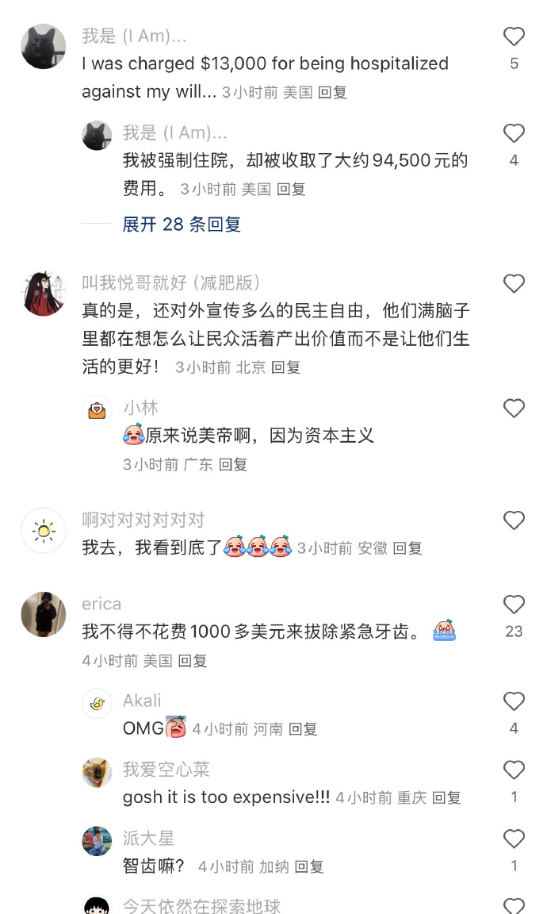Reply to erica's tooth extraction comment
This screenshot has width=547, height=914.
192,660
